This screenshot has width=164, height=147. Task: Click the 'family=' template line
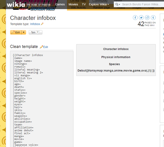pos(20,113)
